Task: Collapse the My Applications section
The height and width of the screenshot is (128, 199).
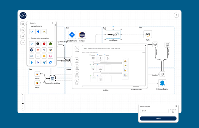Action: 29,26
